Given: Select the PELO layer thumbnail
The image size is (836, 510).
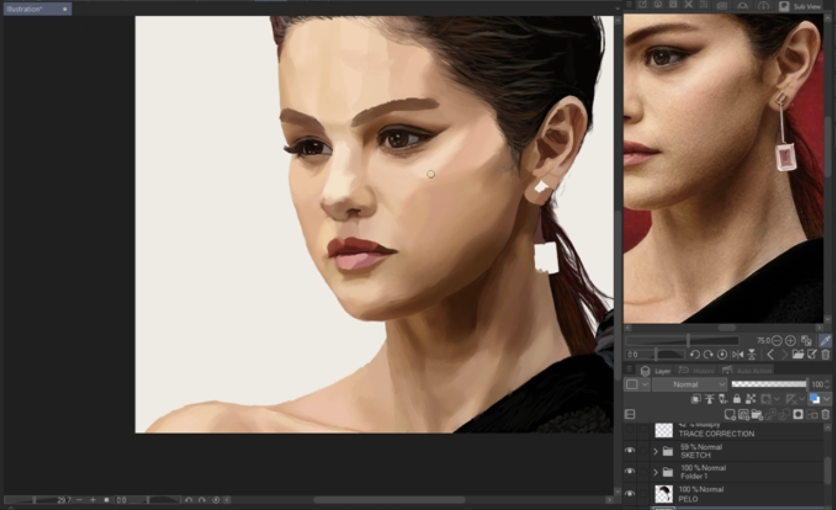Looking at the screenshot, I should pos(664,494).
